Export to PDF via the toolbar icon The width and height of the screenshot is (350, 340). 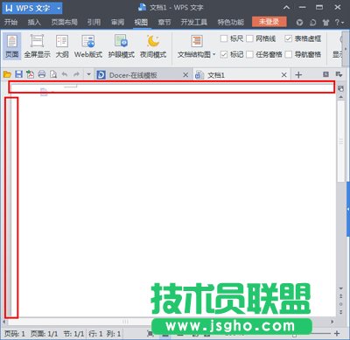coord(30,74)
